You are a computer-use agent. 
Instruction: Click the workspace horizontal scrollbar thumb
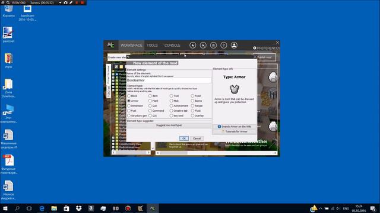tap(173, 153)
